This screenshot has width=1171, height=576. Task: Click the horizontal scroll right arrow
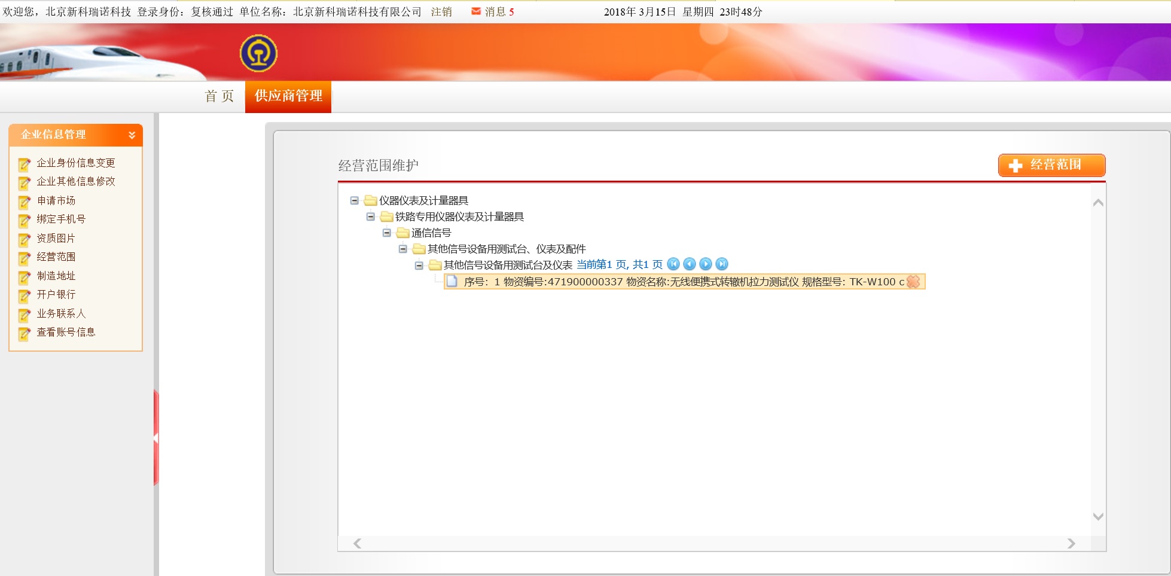[x=1071, y=543]
